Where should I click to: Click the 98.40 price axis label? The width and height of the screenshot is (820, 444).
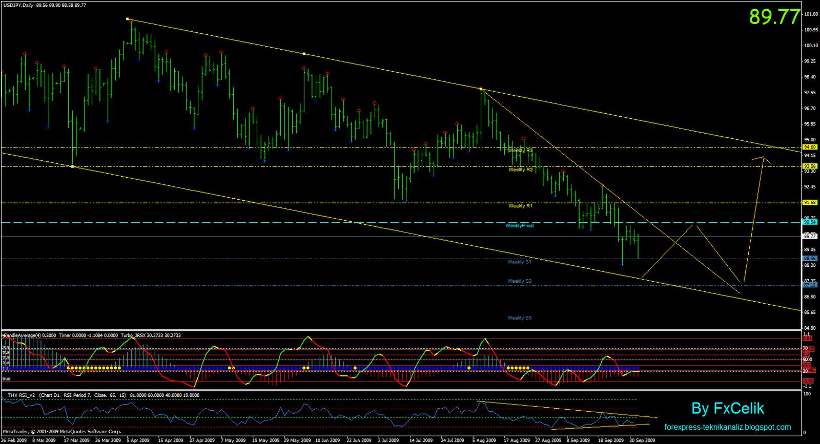pos(810,77)
